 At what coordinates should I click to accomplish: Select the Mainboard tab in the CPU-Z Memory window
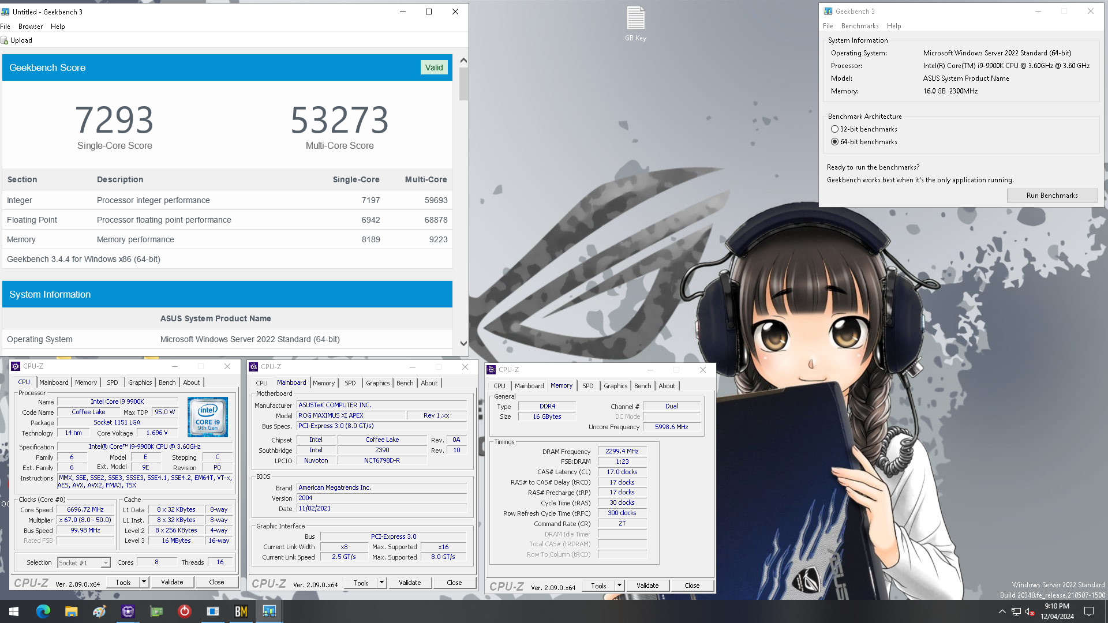pyautogui.click(x=529, y=386)
